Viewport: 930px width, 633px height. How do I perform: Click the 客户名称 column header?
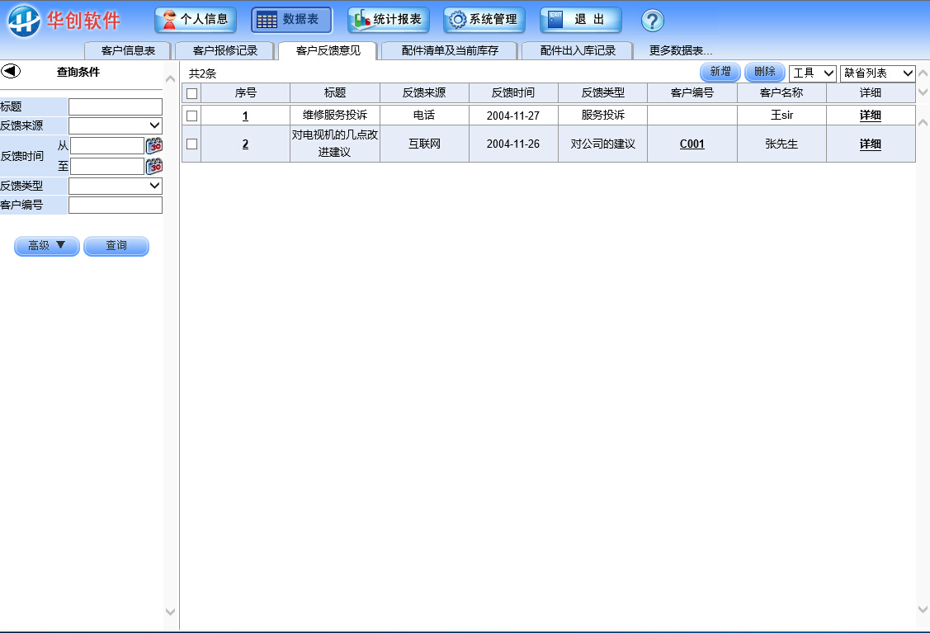(781, 92)
